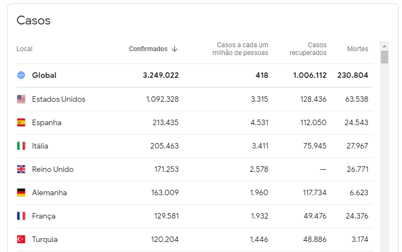402x252 pixels.
Task: Sort table by Mortes column
Action: click(358, 49)
